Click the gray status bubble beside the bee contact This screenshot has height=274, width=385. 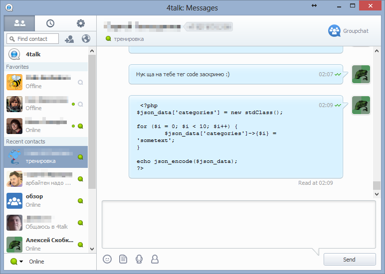80,82
